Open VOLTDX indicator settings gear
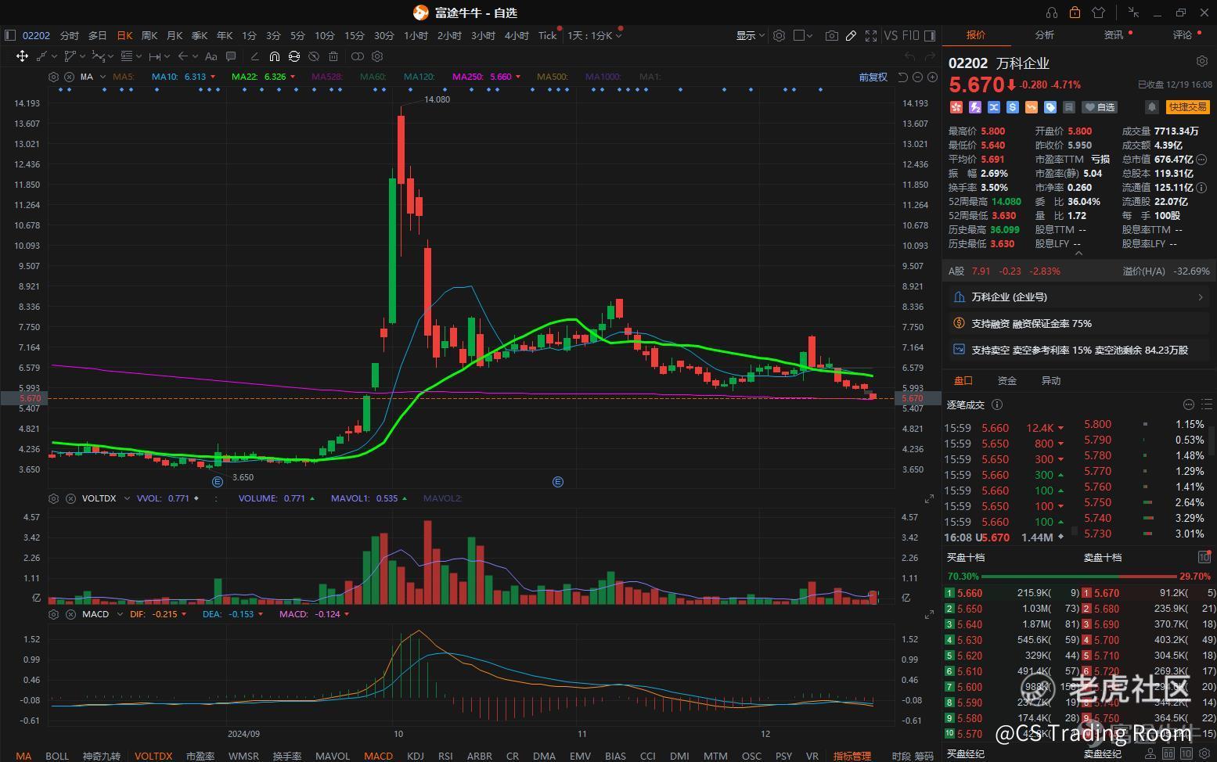 53,498
